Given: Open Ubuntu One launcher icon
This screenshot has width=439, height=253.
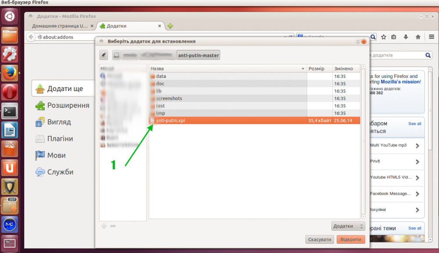Looking at the screenshot, I should point(10,168).
